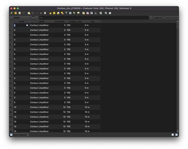Click Select features using an expression
Screen dimensions: 188x149
[x=50, y=13]
